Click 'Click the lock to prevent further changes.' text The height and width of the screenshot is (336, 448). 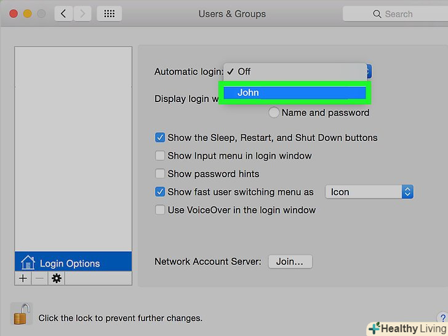click(x=120, y=318)
